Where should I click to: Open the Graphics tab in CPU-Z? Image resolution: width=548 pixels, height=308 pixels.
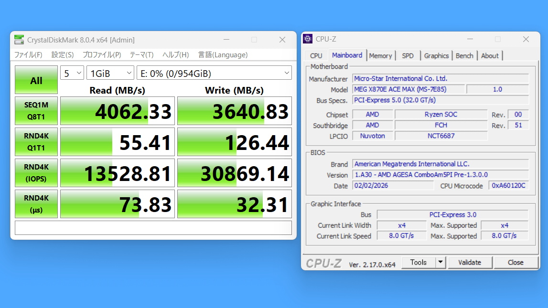point(436,56)
